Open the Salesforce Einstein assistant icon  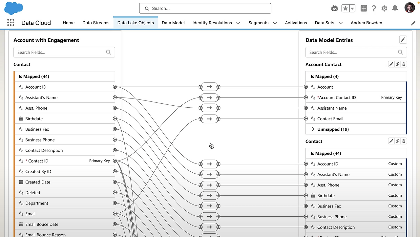(x=334, y=8)
